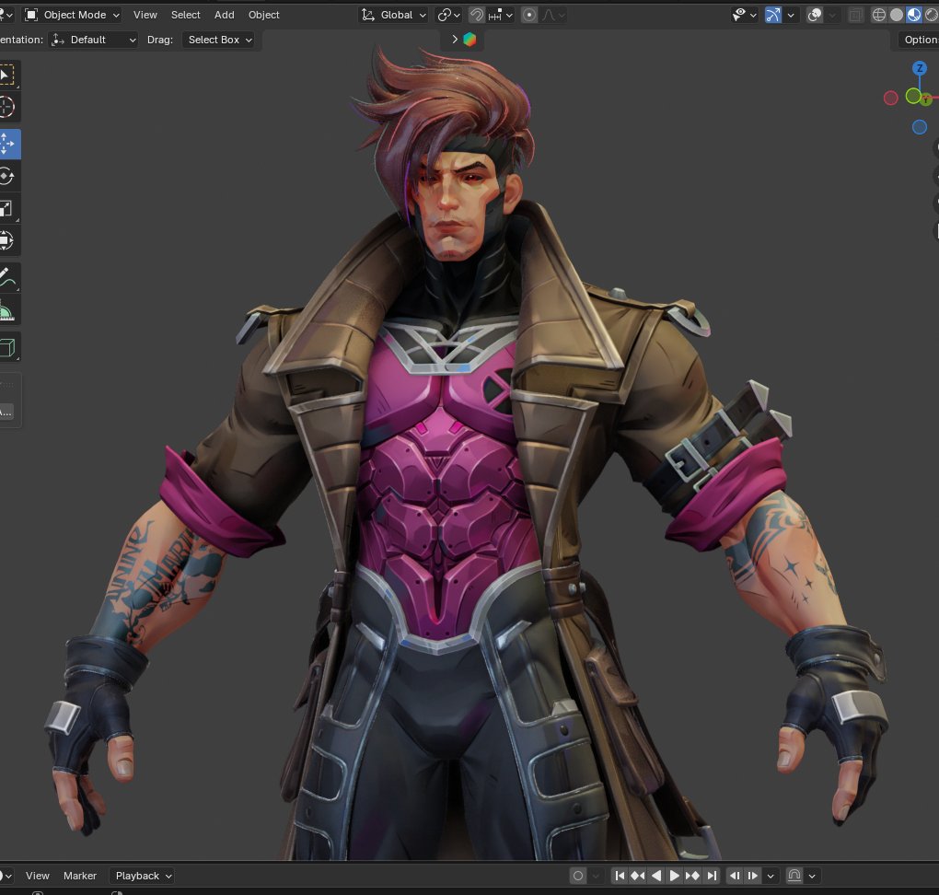Toggle viewport gizmos display
939x895 pixels.
coord(773,15)
